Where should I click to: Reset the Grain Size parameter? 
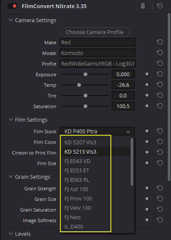click(x=160, y=199)
